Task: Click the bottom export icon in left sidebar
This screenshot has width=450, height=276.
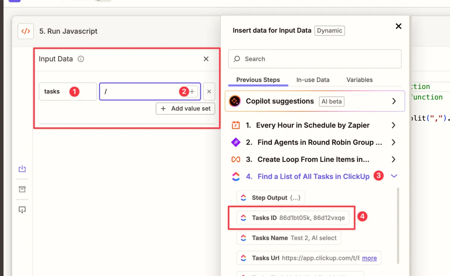Action: [x=22, y=210]
